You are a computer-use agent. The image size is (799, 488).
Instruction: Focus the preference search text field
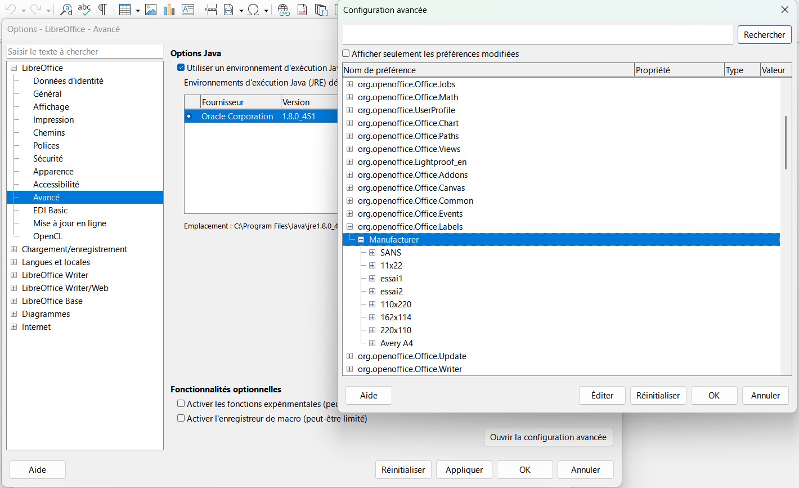click(x=537, y=34)
